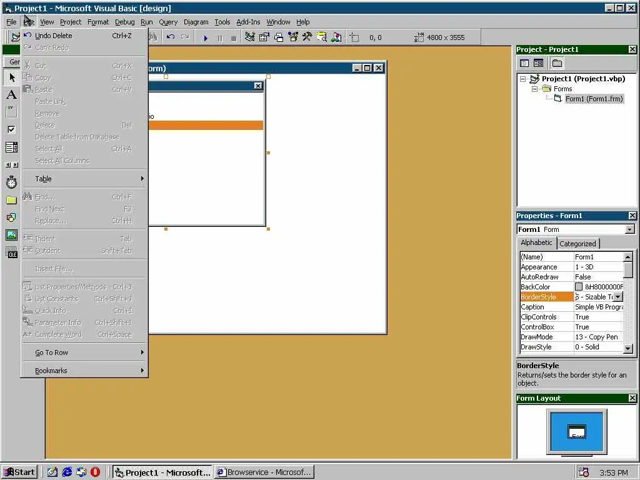The image size is (640, 480).
Task: Select the CheckBox control tool
Action: click(11, 129)
